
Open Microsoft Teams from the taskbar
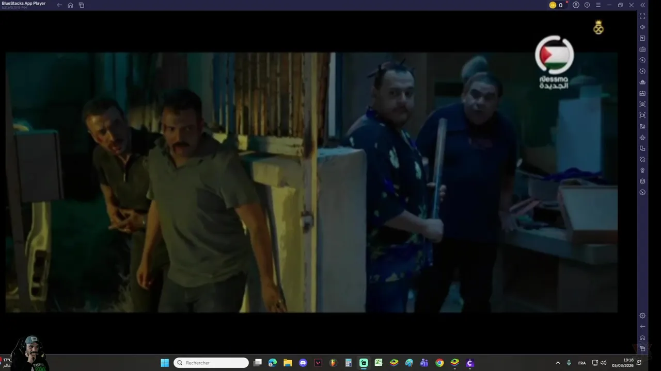pyautogui.click(x=424, y=363)
